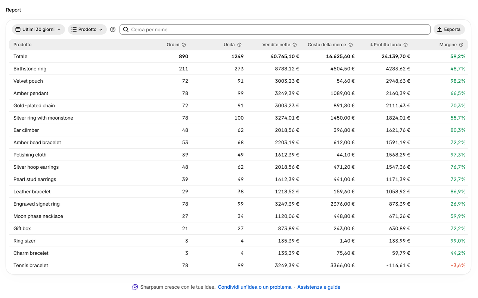Sort by the Prodotto column header
478x298 pixels.
click(x=22, y=45)
